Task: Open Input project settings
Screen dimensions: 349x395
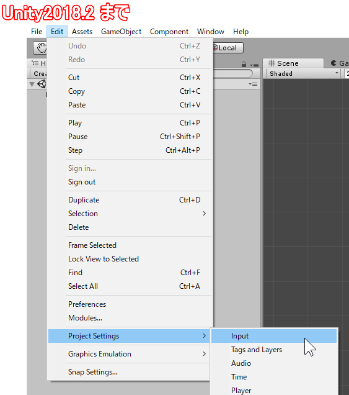Action: (x=274, y=336)
